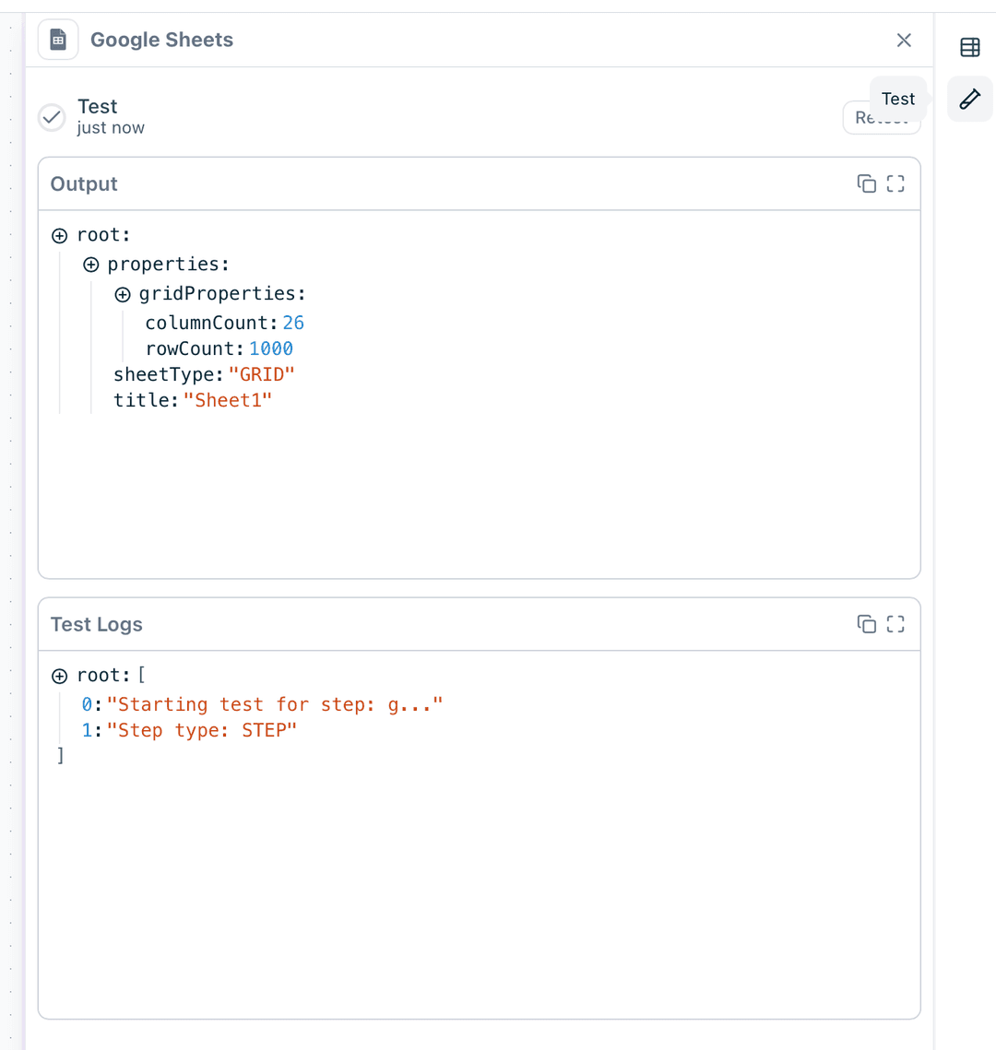This screenshot has width=996, height=1050.
Task: Select the "Step type: STEP" log entry
Action: [201, 730]
